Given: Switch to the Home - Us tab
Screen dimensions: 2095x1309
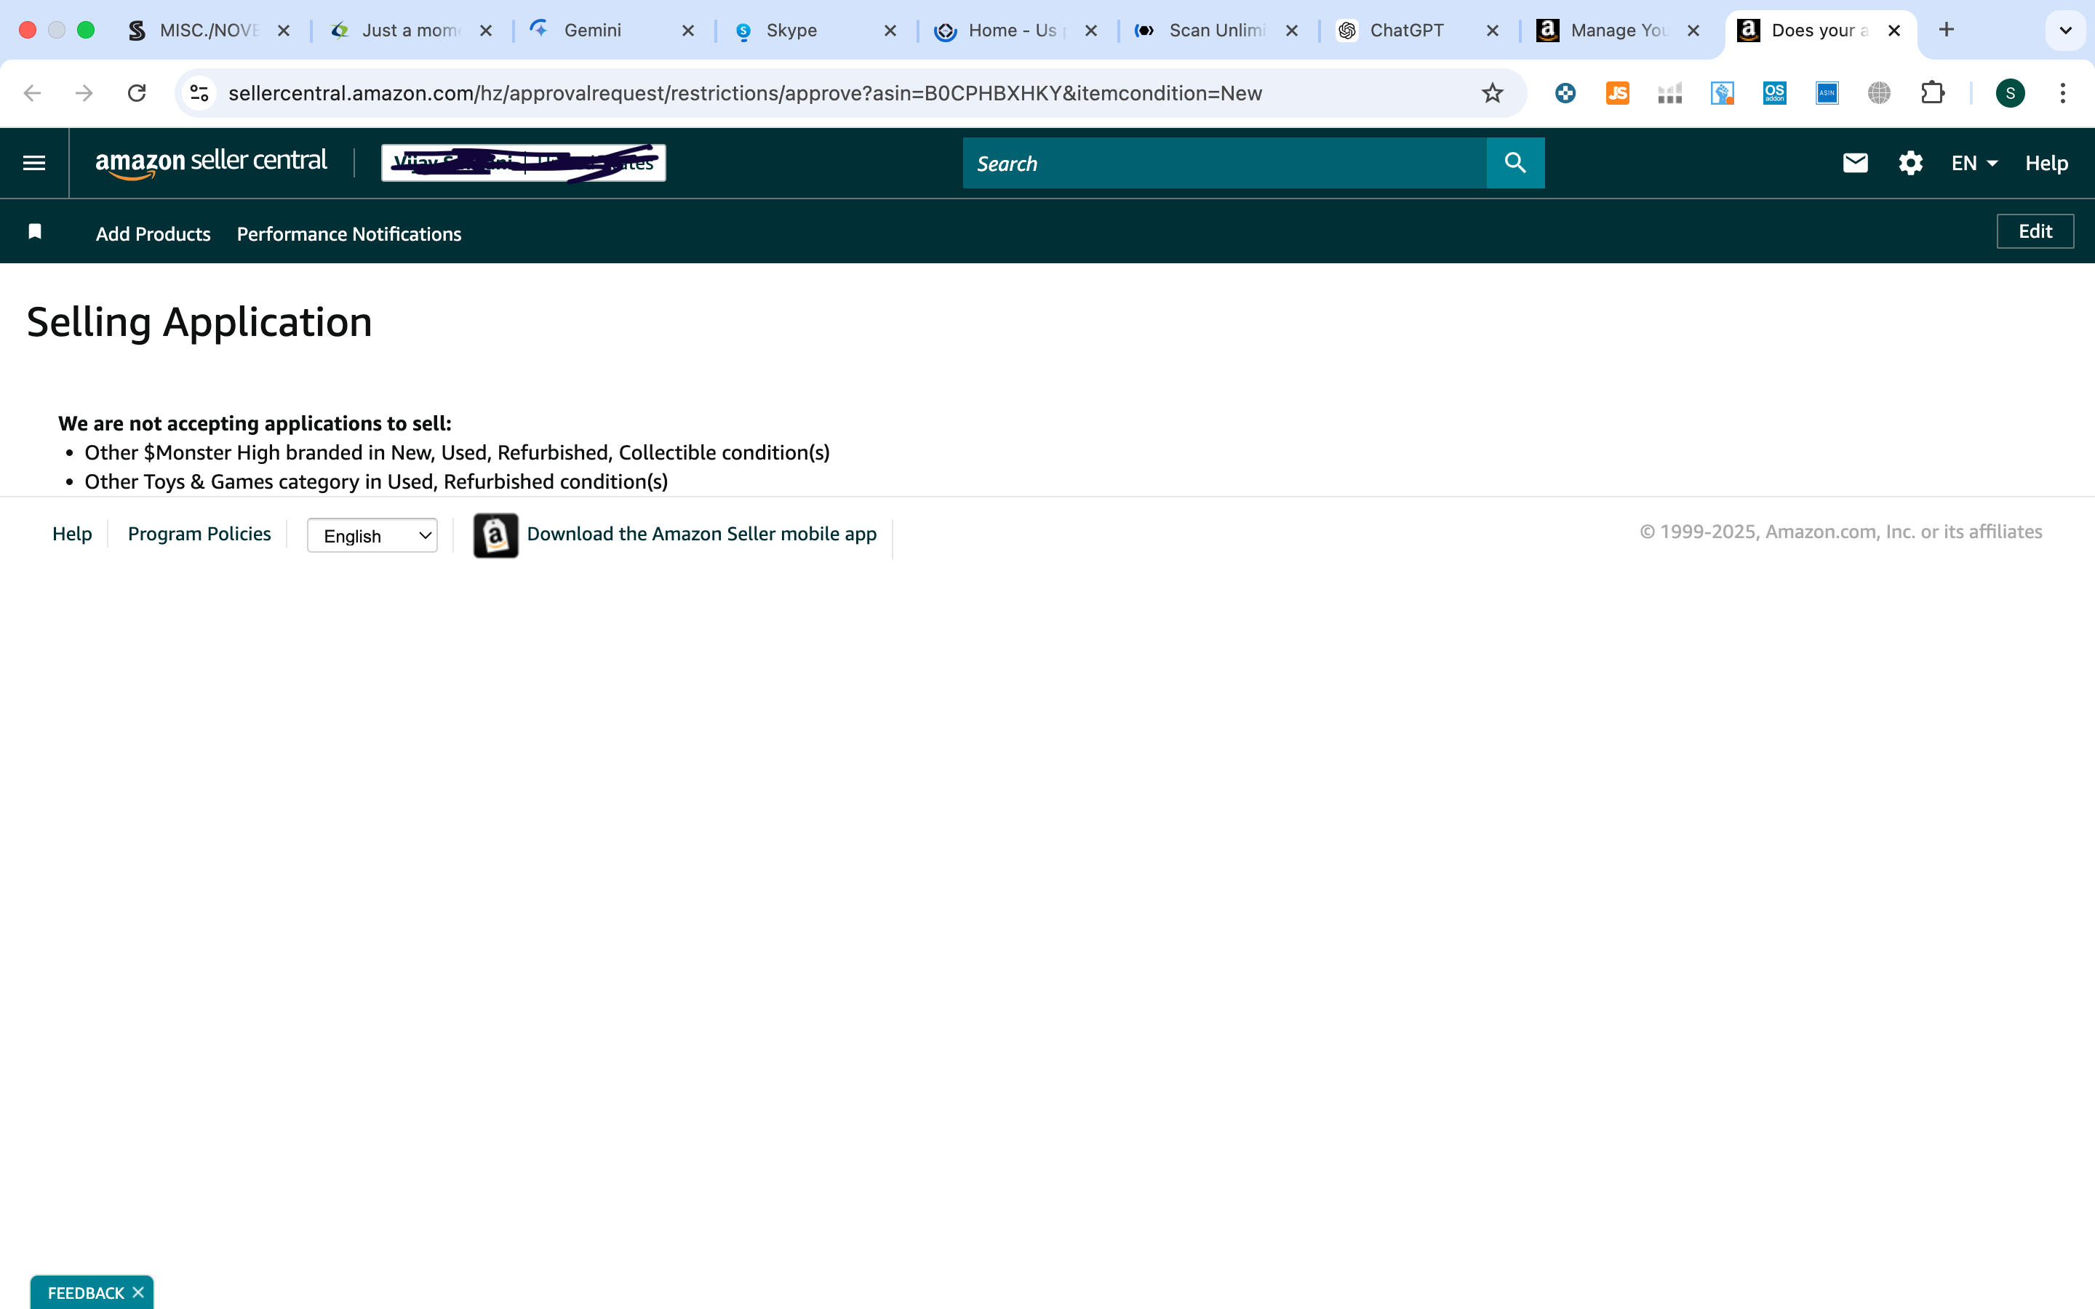Looking at the screenshot, I should point(1013,31).
